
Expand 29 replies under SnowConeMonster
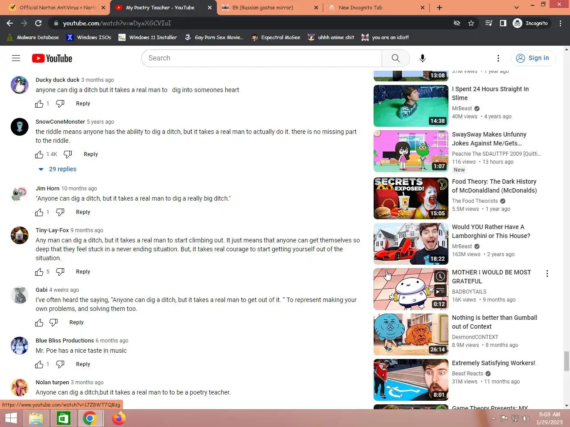coord(57,169)
